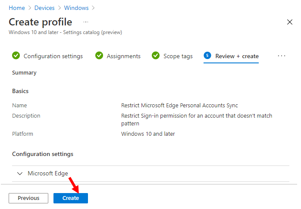Close the Create profile pane
This screenshot has height=209, width=301.
(290, 22)
